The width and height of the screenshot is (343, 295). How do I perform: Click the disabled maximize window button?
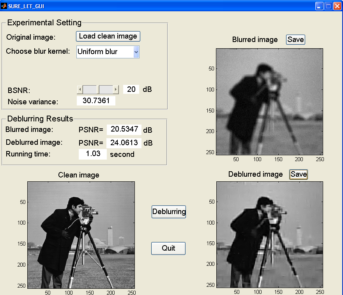[328, 6]
